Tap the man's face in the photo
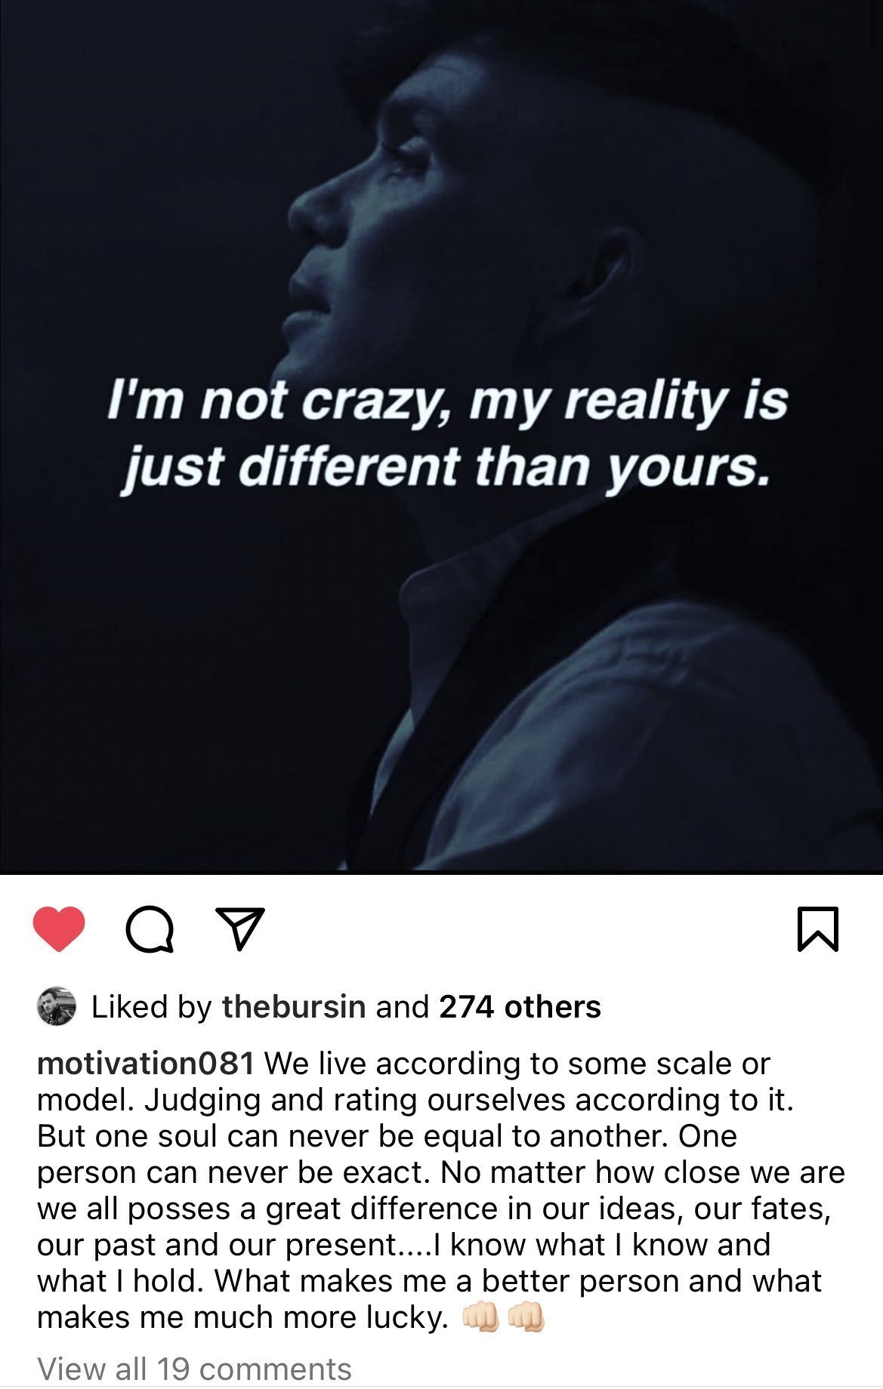 pyautogui.click(x=363, y=226)
